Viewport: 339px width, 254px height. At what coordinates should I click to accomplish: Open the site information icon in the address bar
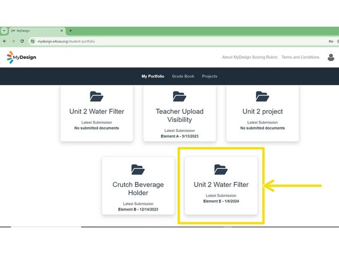tap(33, 41)
